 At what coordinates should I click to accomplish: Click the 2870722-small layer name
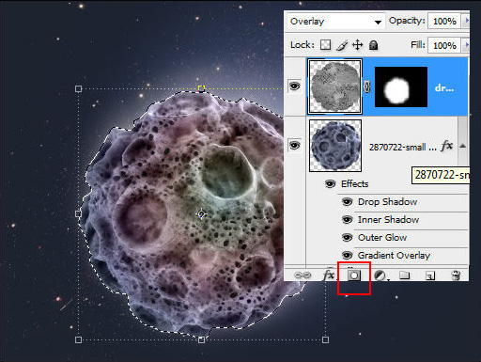point(403,147)
